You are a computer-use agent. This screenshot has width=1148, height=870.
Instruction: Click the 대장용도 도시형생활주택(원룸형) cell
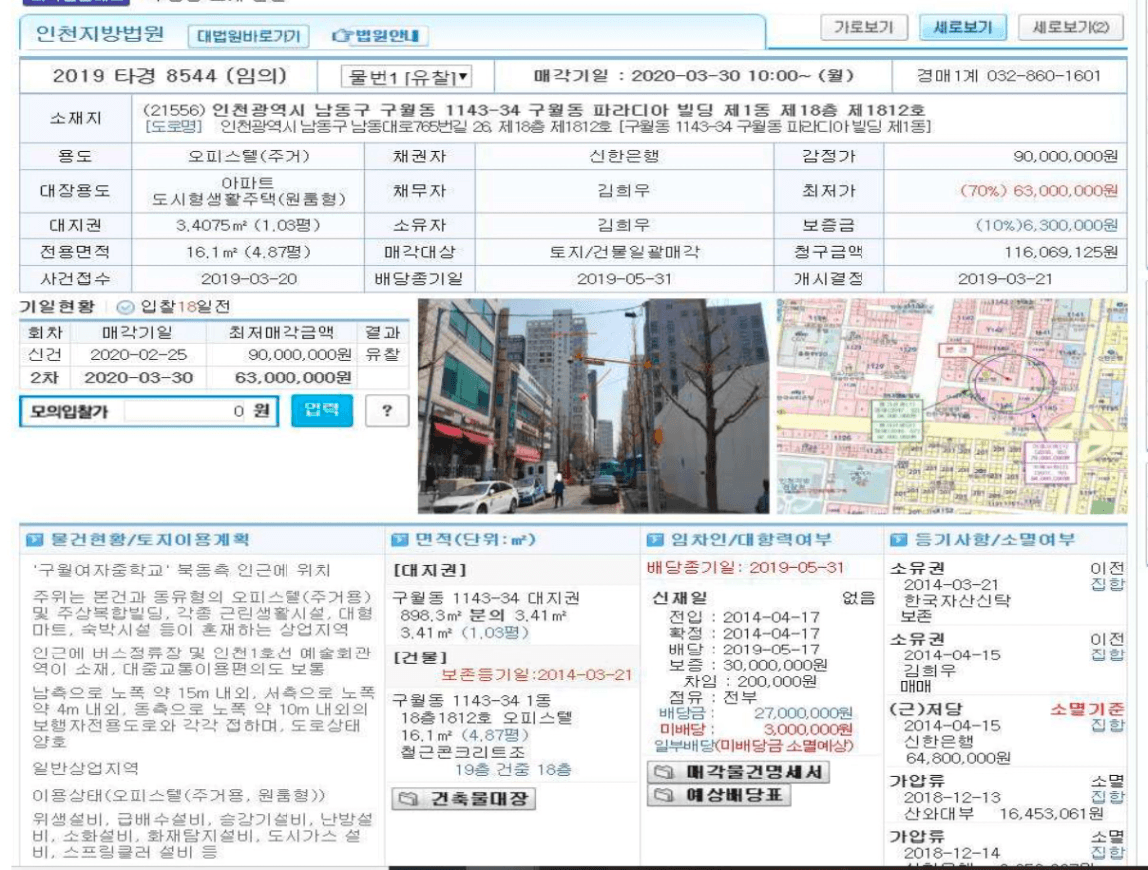[x=248, y=191]
